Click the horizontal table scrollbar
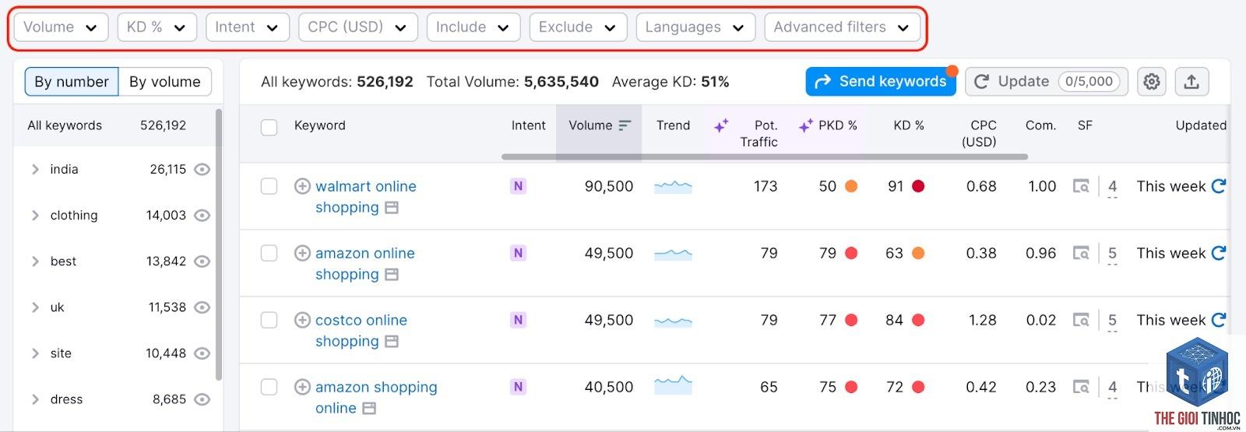The width and height of the screenshot is (1246, 432). click(765, 156)
